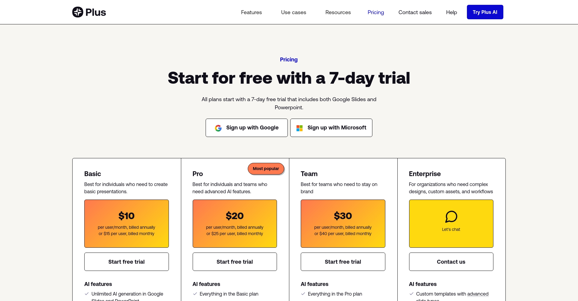Start free trial for the Pro plan
The height and width of the screenshot is (301, 578).
pyautogui.click(x=235, y=262)
